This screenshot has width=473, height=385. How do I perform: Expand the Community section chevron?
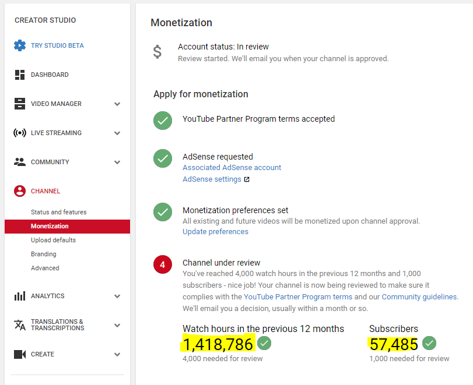tap(117, 163)
